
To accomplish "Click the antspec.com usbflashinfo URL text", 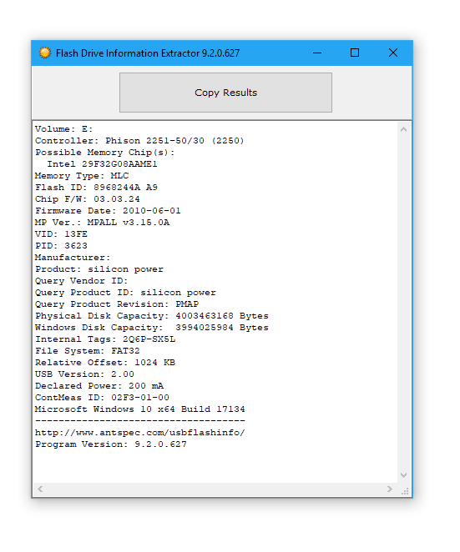I will point(140,433).
